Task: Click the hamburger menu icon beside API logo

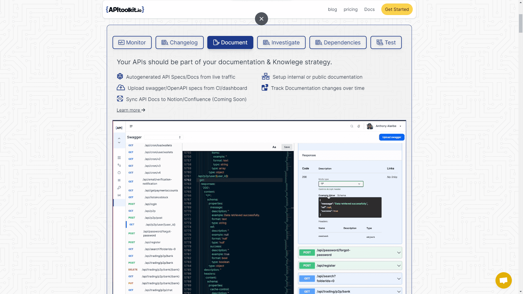Action: 131,126
